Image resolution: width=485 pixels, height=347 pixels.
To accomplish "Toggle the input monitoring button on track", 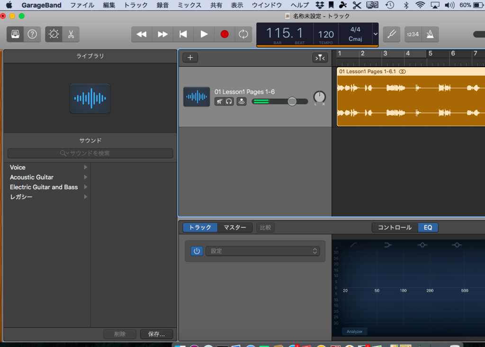I will pos(242,101).
